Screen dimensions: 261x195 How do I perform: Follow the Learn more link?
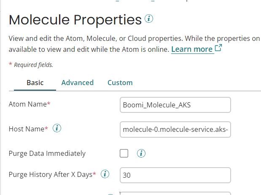pyautogui.click(x=192, y=49)
